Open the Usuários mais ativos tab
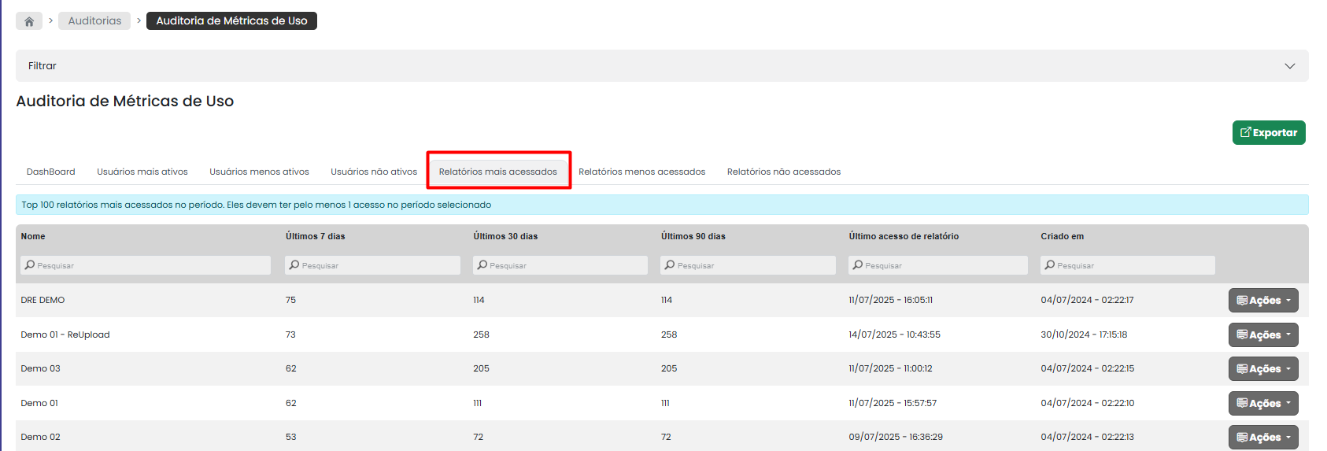Viewport: 1327px width, 451px height. click(x=142, y=172)
